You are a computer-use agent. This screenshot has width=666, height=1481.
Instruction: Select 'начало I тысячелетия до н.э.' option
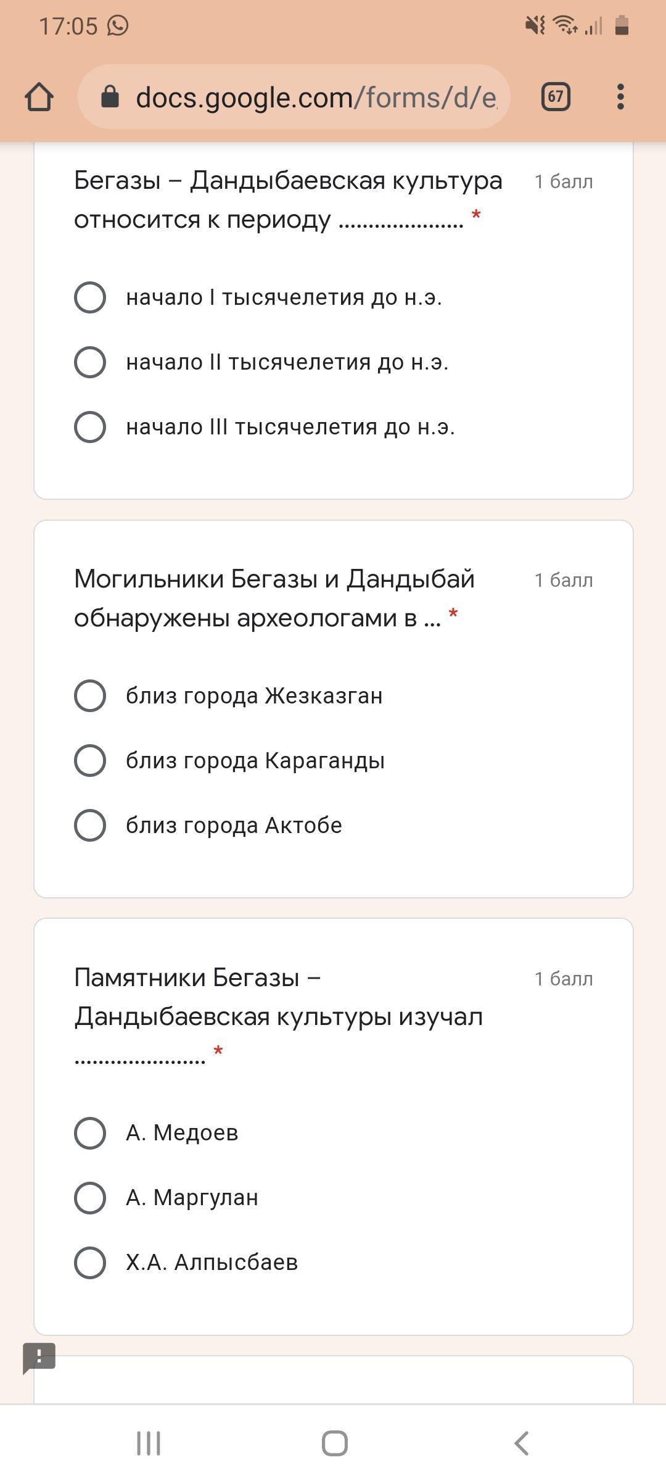pos(90,297)
